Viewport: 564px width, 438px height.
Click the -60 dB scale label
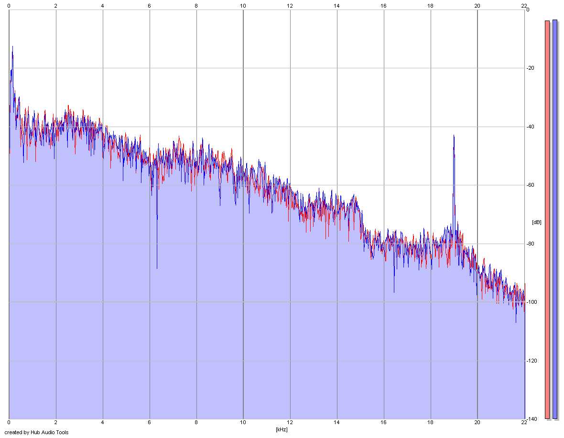(x=531, y=185)
